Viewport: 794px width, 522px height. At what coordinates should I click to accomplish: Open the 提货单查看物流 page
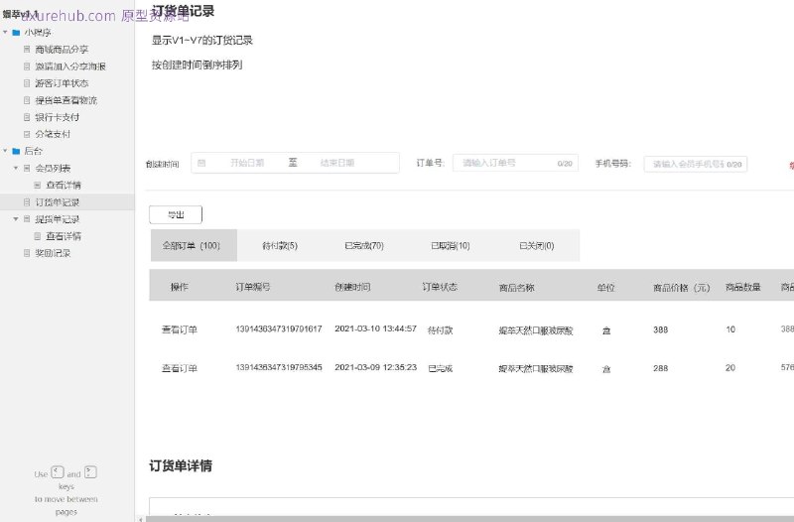(66, 100)
